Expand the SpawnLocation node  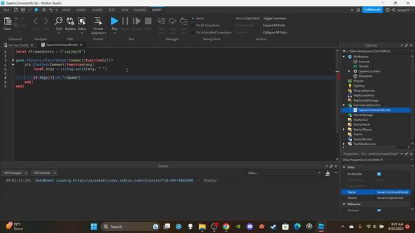coord(349,71)
